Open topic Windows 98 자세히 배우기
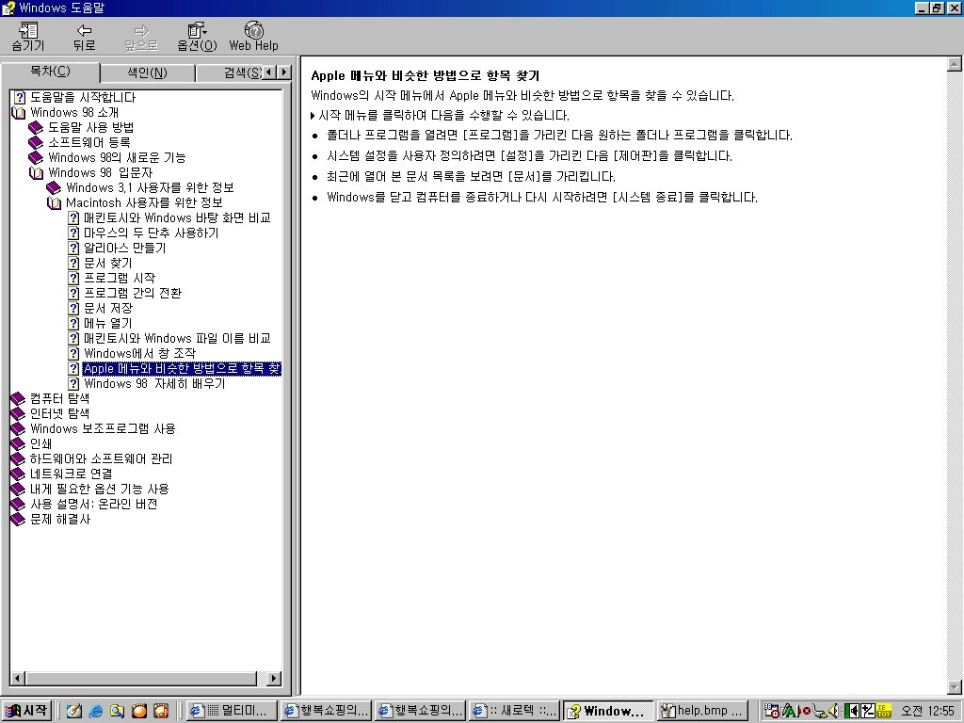964x723 pixels. pyautogui.click(x=154, y=384)
